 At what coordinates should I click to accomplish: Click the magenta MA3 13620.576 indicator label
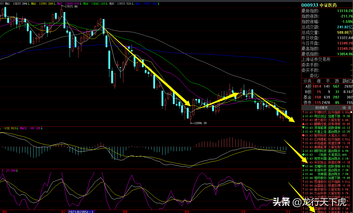pos(68,4)
